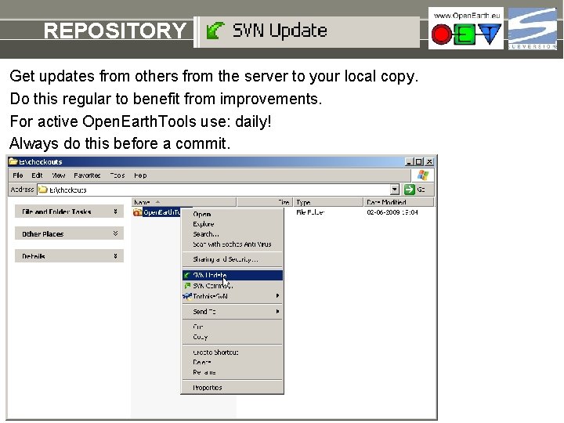Choose Explore from the context menu
This screenshot has width=564, height=423.
233,224
